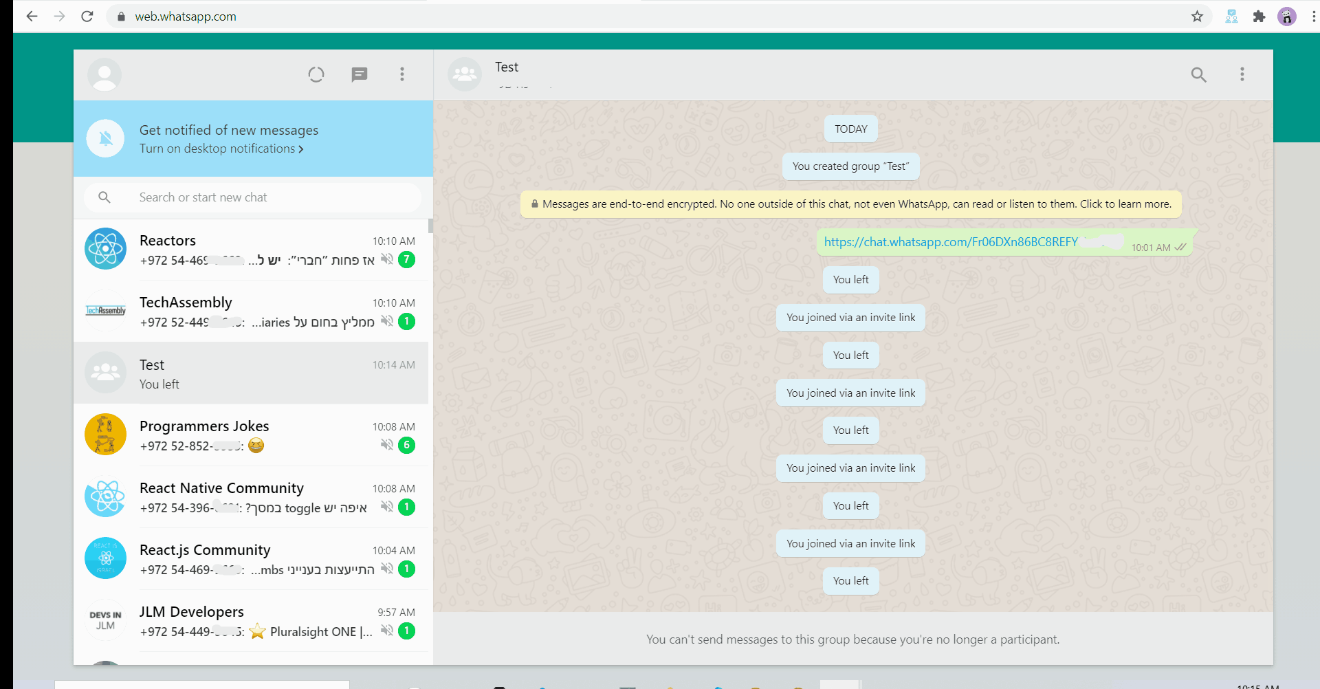Open the JLM Developers chat

(x=251, y=621)
